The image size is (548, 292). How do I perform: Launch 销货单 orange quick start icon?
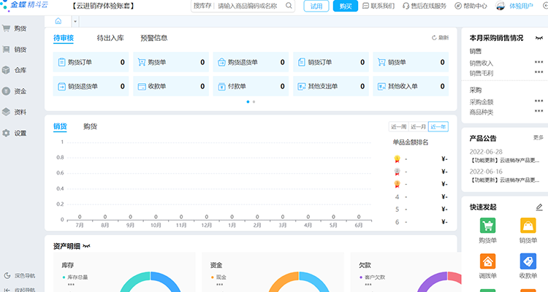(x=528, y=231)
